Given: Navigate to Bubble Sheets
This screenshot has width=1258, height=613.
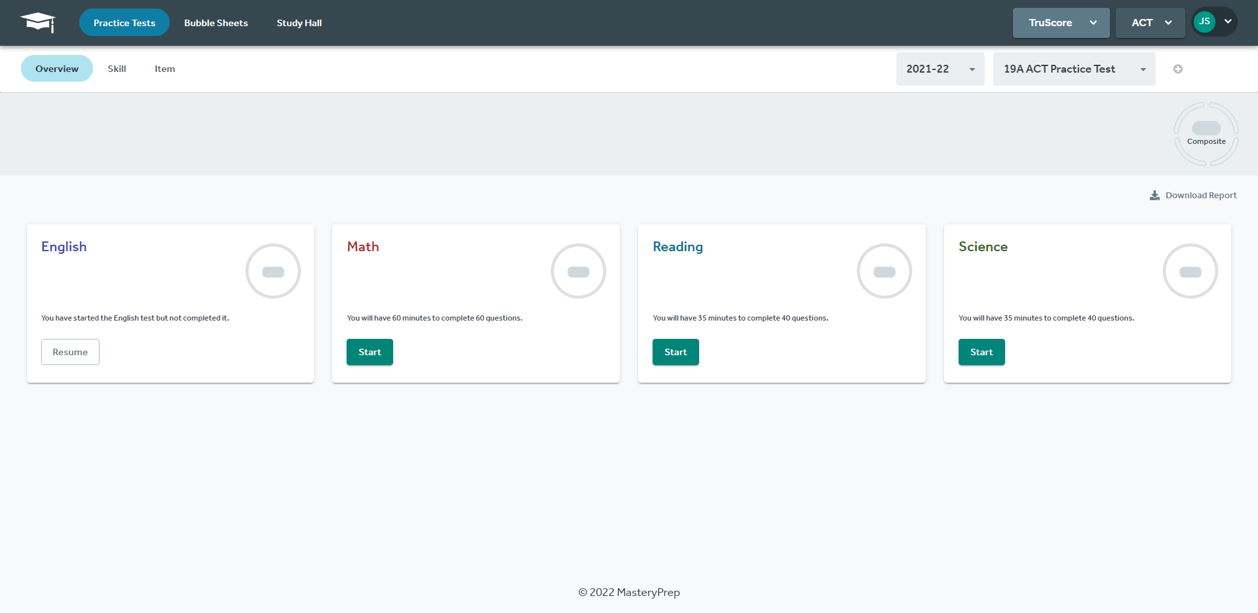Looking at the screenshot, I should point(216,22).
